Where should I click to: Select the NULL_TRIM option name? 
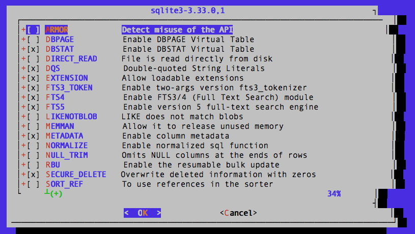[x=67, y=155]
